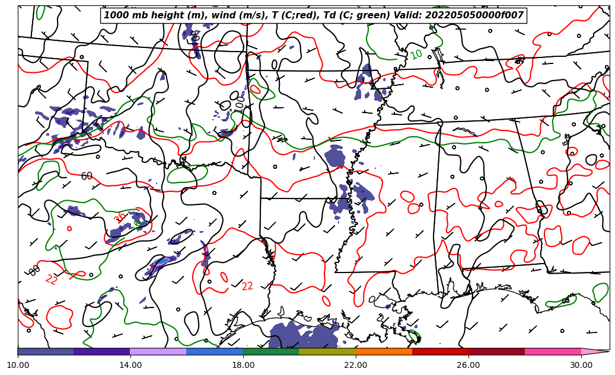
Task: Click the dark purple 12–14 colorbar segment
Action: point(102,351)
